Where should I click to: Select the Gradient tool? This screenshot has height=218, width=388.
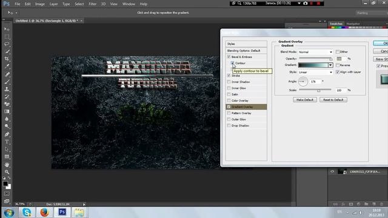click(x=7, y=111)
